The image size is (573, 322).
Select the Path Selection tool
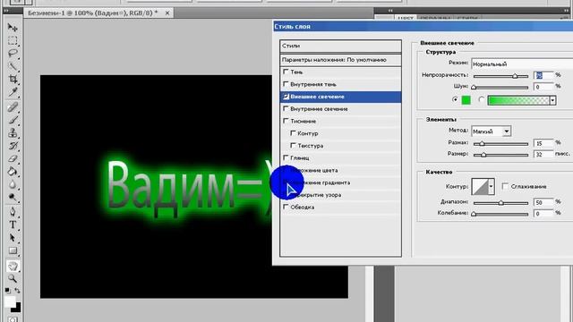[x=13, y=238]
